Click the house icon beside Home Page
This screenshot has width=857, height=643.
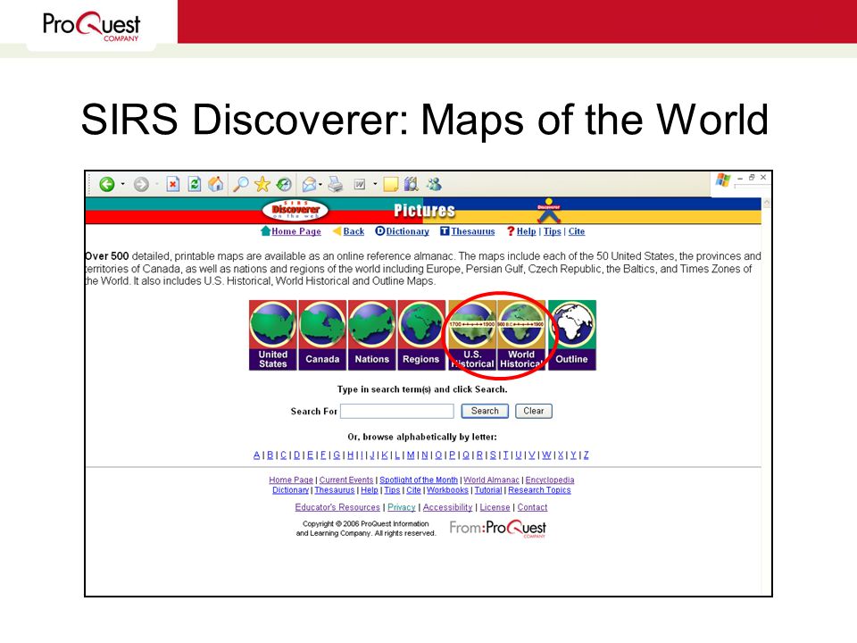point(266,230)
